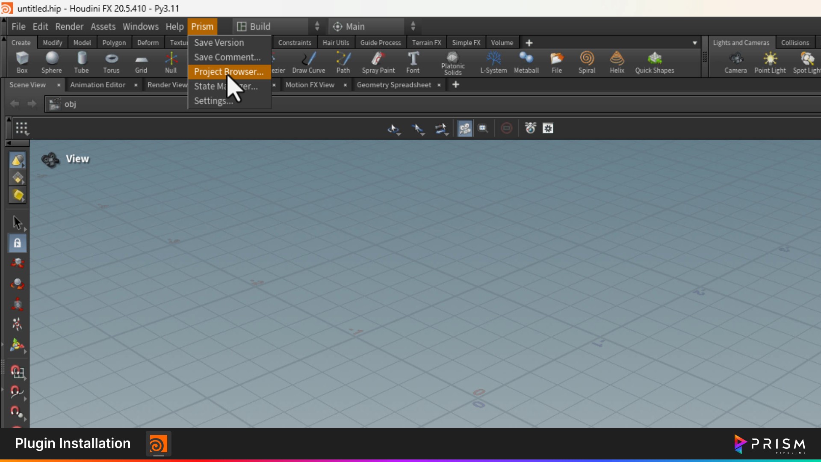Create a Box from the shelf
The height and width of the screenshot is (462, 821).
tap(22, 62)
